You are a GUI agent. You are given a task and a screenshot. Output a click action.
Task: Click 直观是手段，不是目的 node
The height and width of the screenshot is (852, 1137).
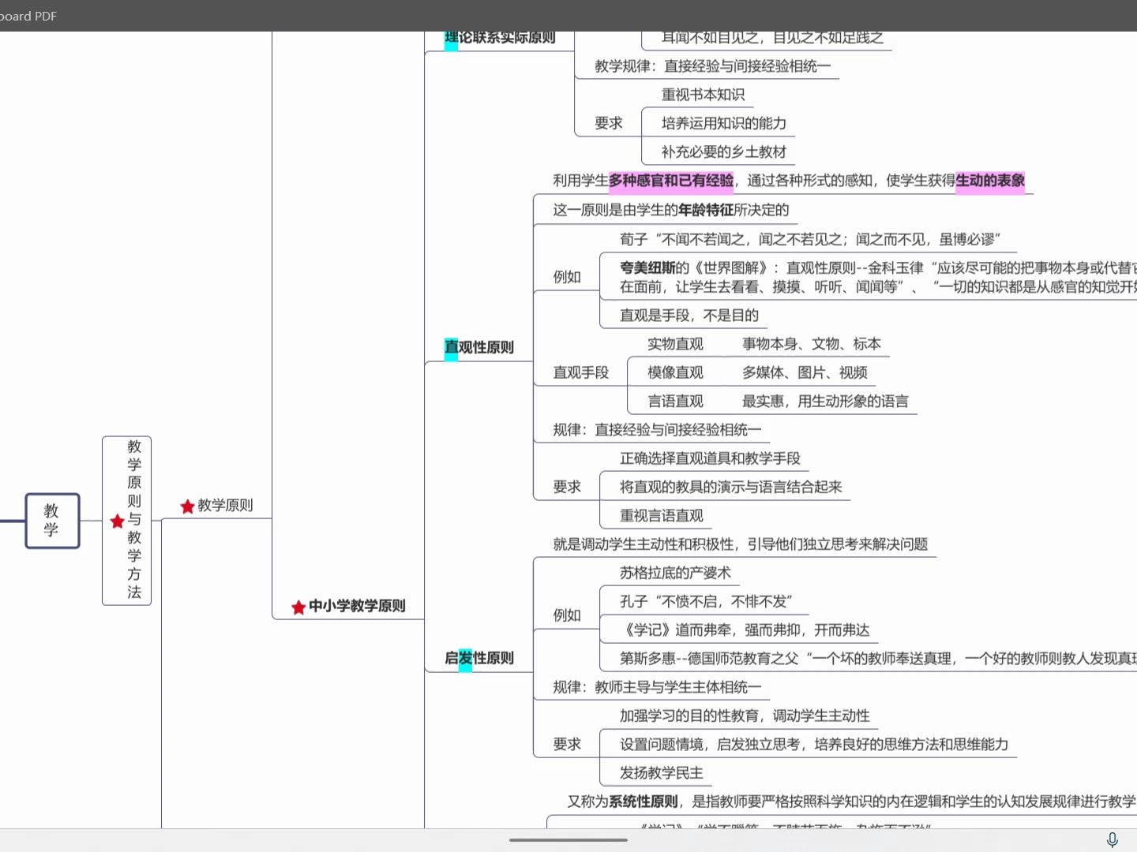point(689,316)
